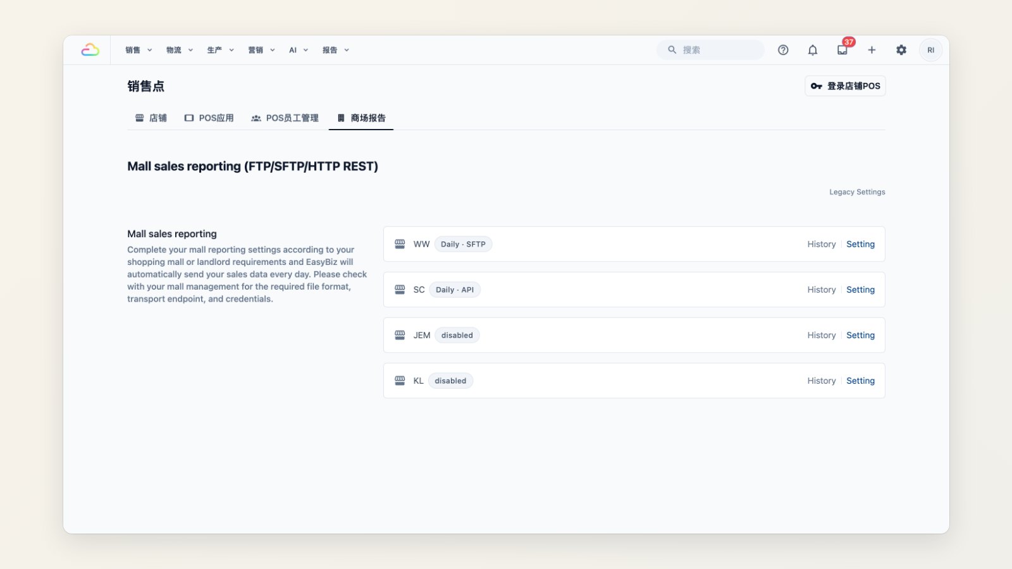
Task: Open History for the WW store
Action: (x=822, y=244)
